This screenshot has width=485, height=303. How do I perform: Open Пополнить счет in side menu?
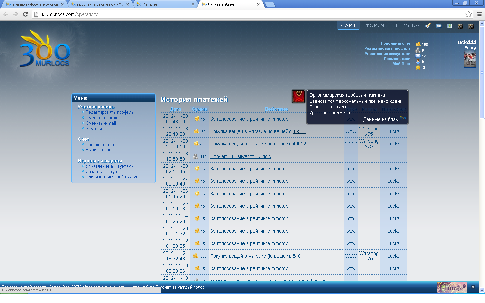coord(101,145)
